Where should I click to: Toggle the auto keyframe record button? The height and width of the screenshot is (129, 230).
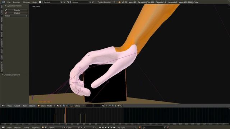click(x=140, y=128)
